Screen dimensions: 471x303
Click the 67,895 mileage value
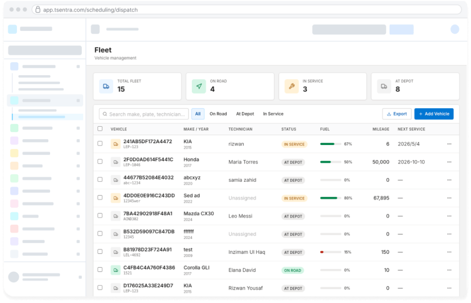coord(381,198)
